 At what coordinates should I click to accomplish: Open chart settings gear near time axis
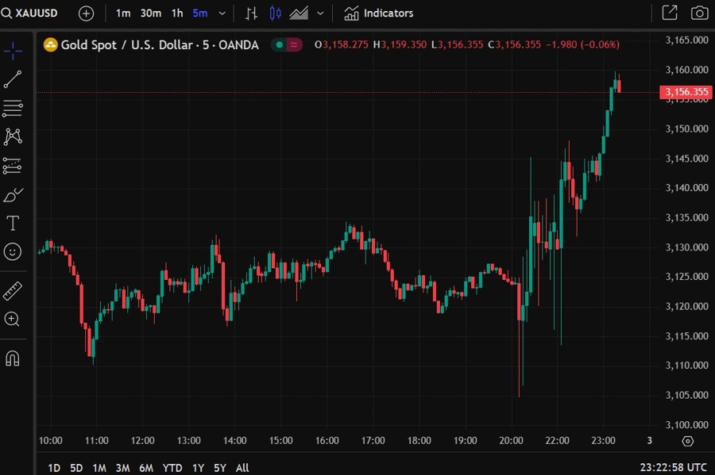point(688,441)
